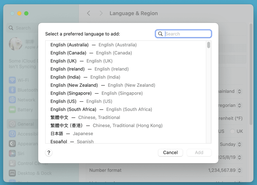Open help with the question mark button
This screenshot has width=257, height=185.
49,153
